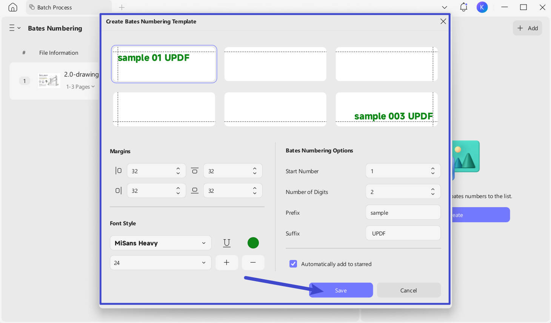Increase the Start Number value

tap(433, 169)
